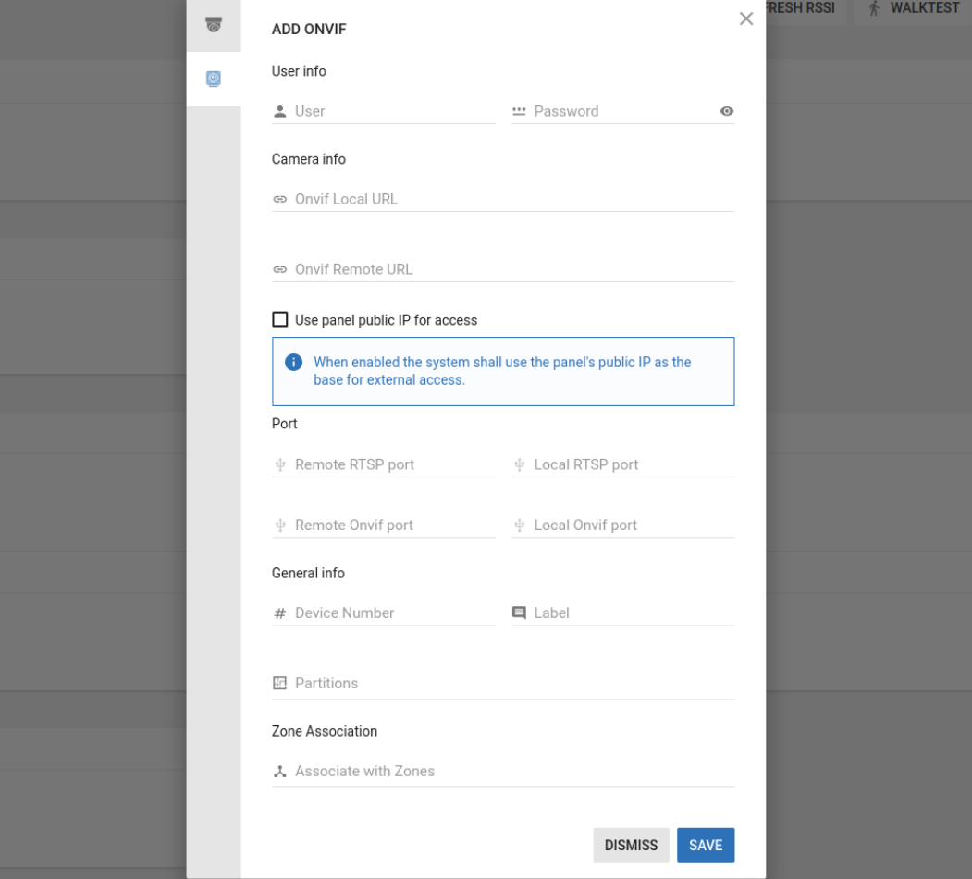Image resolution: width=972 pixels, height=879 pixels.
Task: Switch to the ONVIF camera sidebar tab
Action: 214,80
